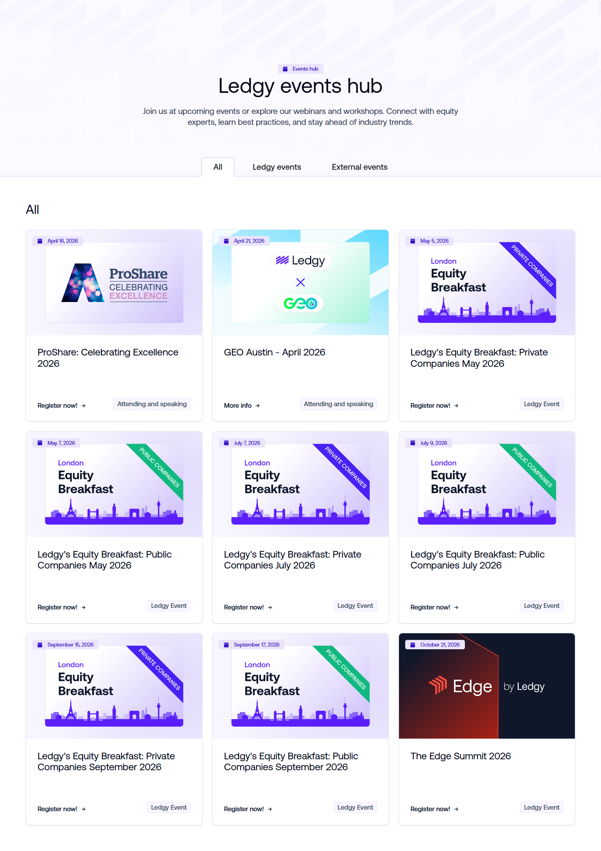Click Ledgy Event tag on Public May card
This screenshot has width=601, height=851.
(169, 606)
